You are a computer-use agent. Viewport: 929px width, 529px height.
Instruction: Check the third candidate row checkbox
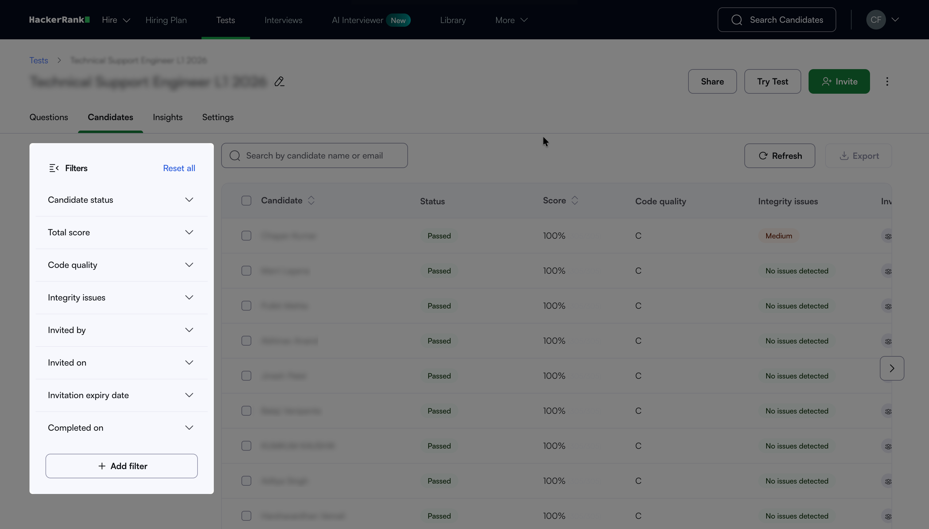pos(246,306)
